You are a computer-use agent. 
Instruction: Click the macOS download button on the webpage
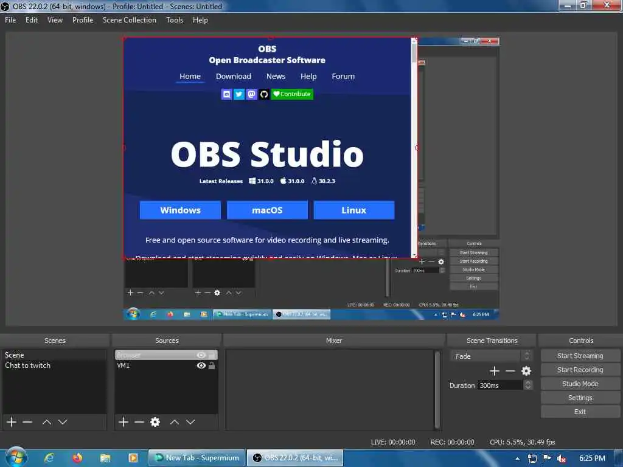[267, 210]
